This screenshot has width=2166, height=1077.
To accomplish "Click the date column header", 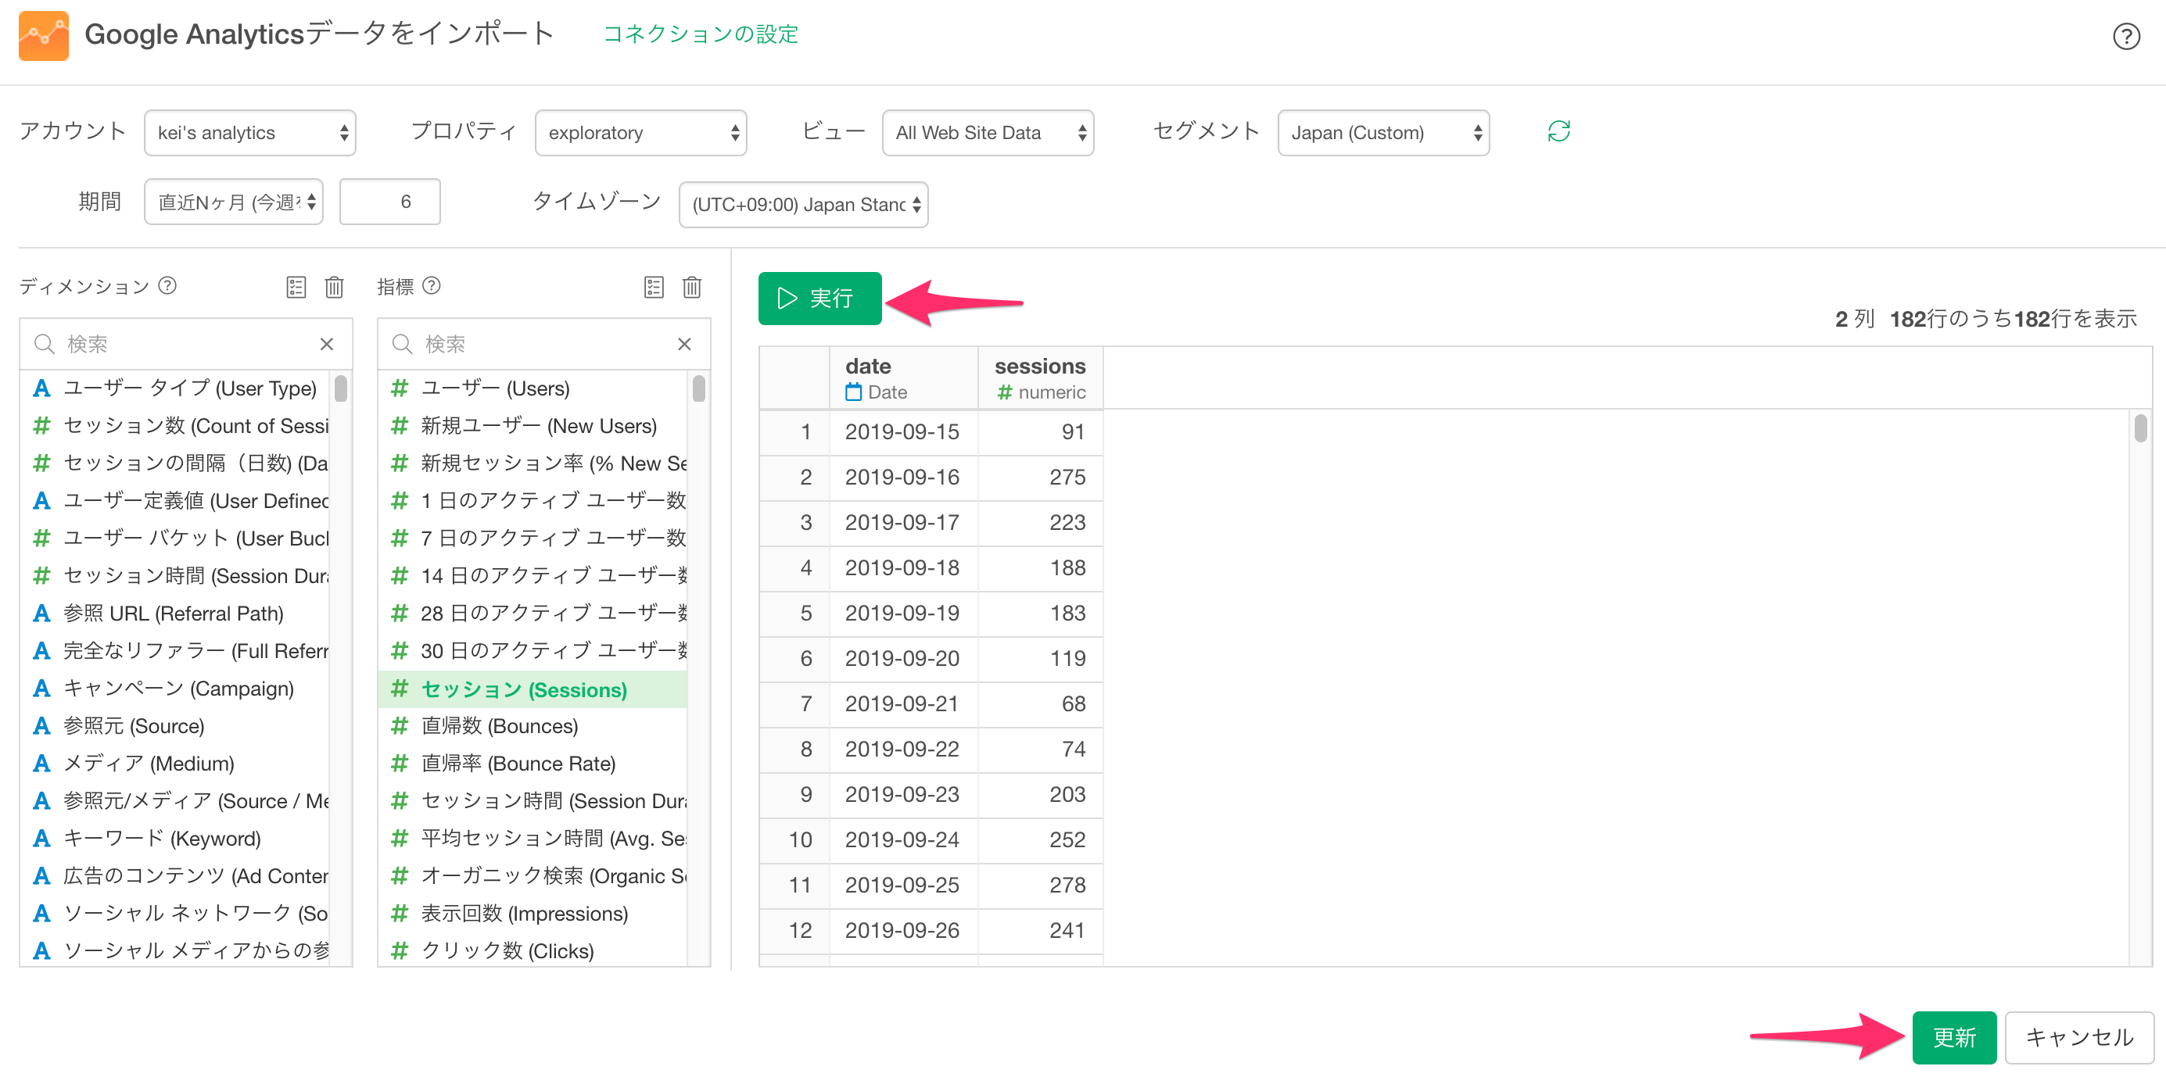I will pos(903,378).
